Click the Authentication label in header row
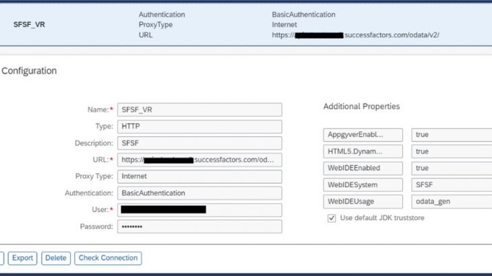 tap(162, 14)
